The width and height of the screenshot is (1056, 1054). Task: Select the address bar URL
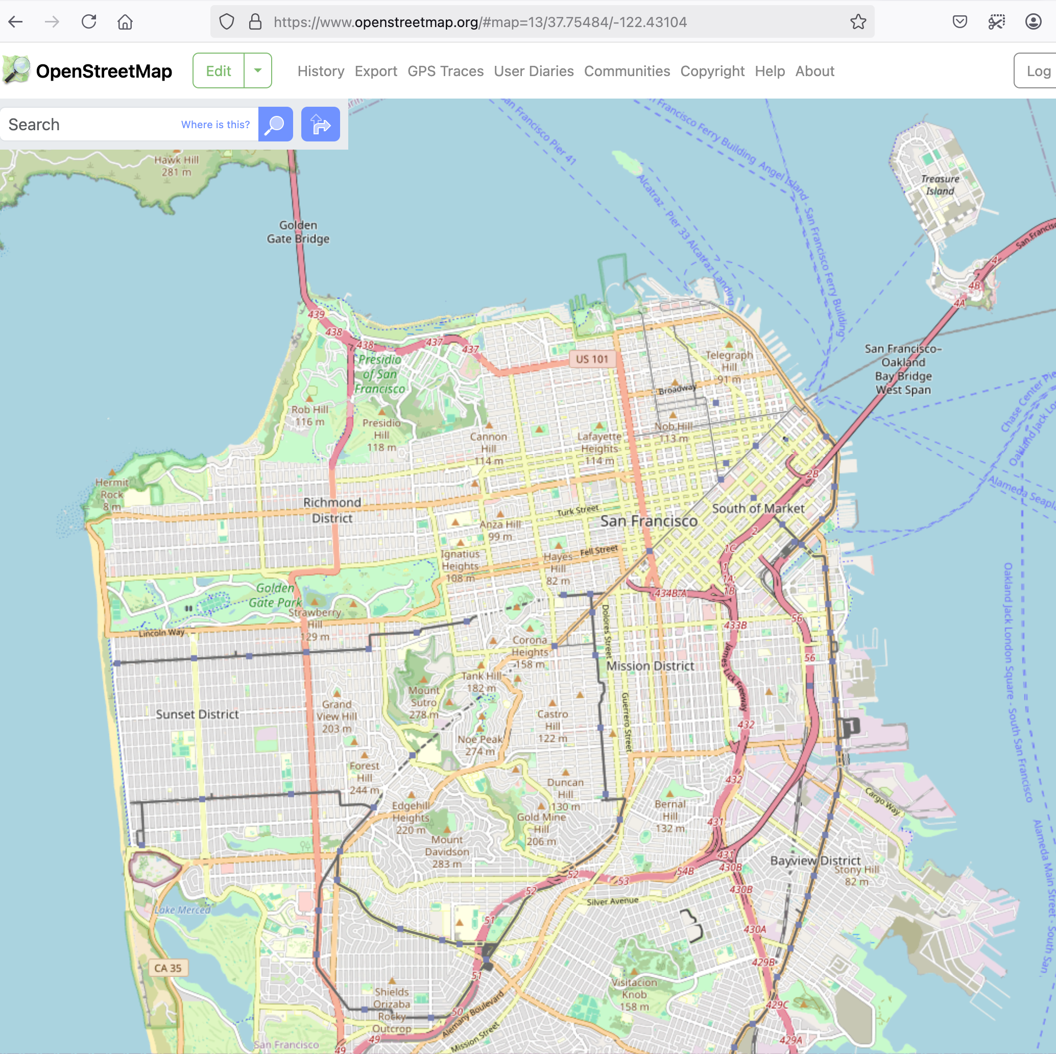[480, 22]
